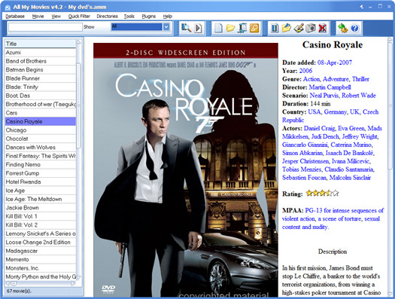Open the Quick Filter menu
Screen dimensions: 395x299
pyautogui.click(x=79, y=17)
